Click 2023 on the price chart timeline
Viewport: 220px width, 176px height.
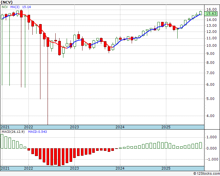pyautogui.click(x=74, y=127)
